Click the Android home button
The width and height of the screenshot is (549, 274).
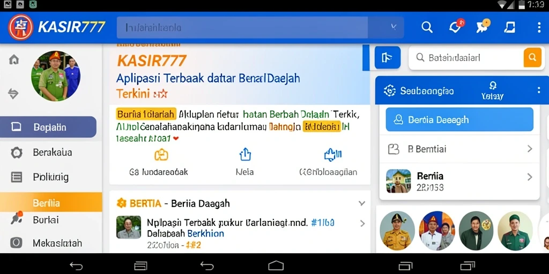click(276, 265)
